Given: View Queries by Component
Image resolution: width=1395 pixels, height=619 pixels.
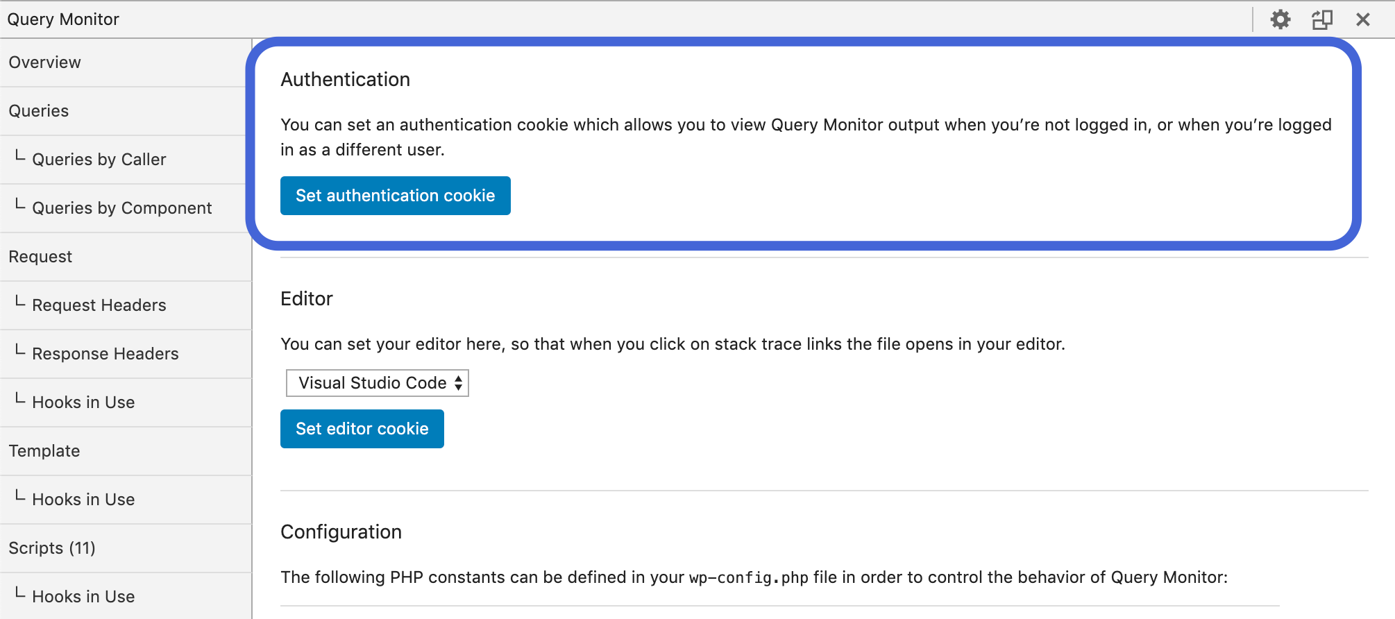Looking at the screenshot, I should coord(122,207).
